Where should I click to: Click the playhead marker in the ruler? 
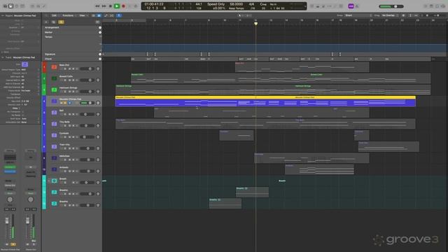coord(255,24)
